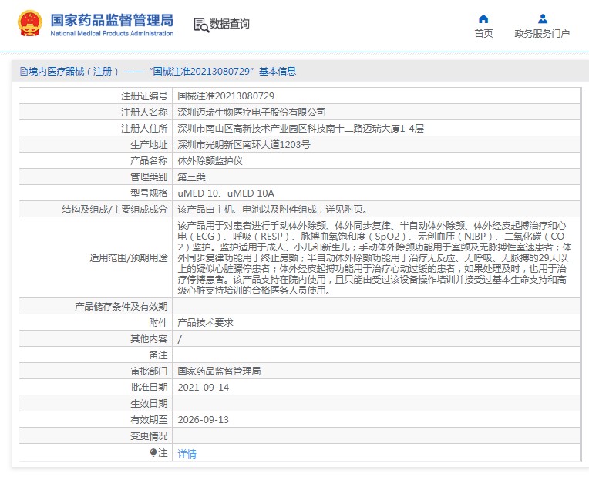
Task: Click attachment value 产品技术要求
Action: (x=205, y=323)
